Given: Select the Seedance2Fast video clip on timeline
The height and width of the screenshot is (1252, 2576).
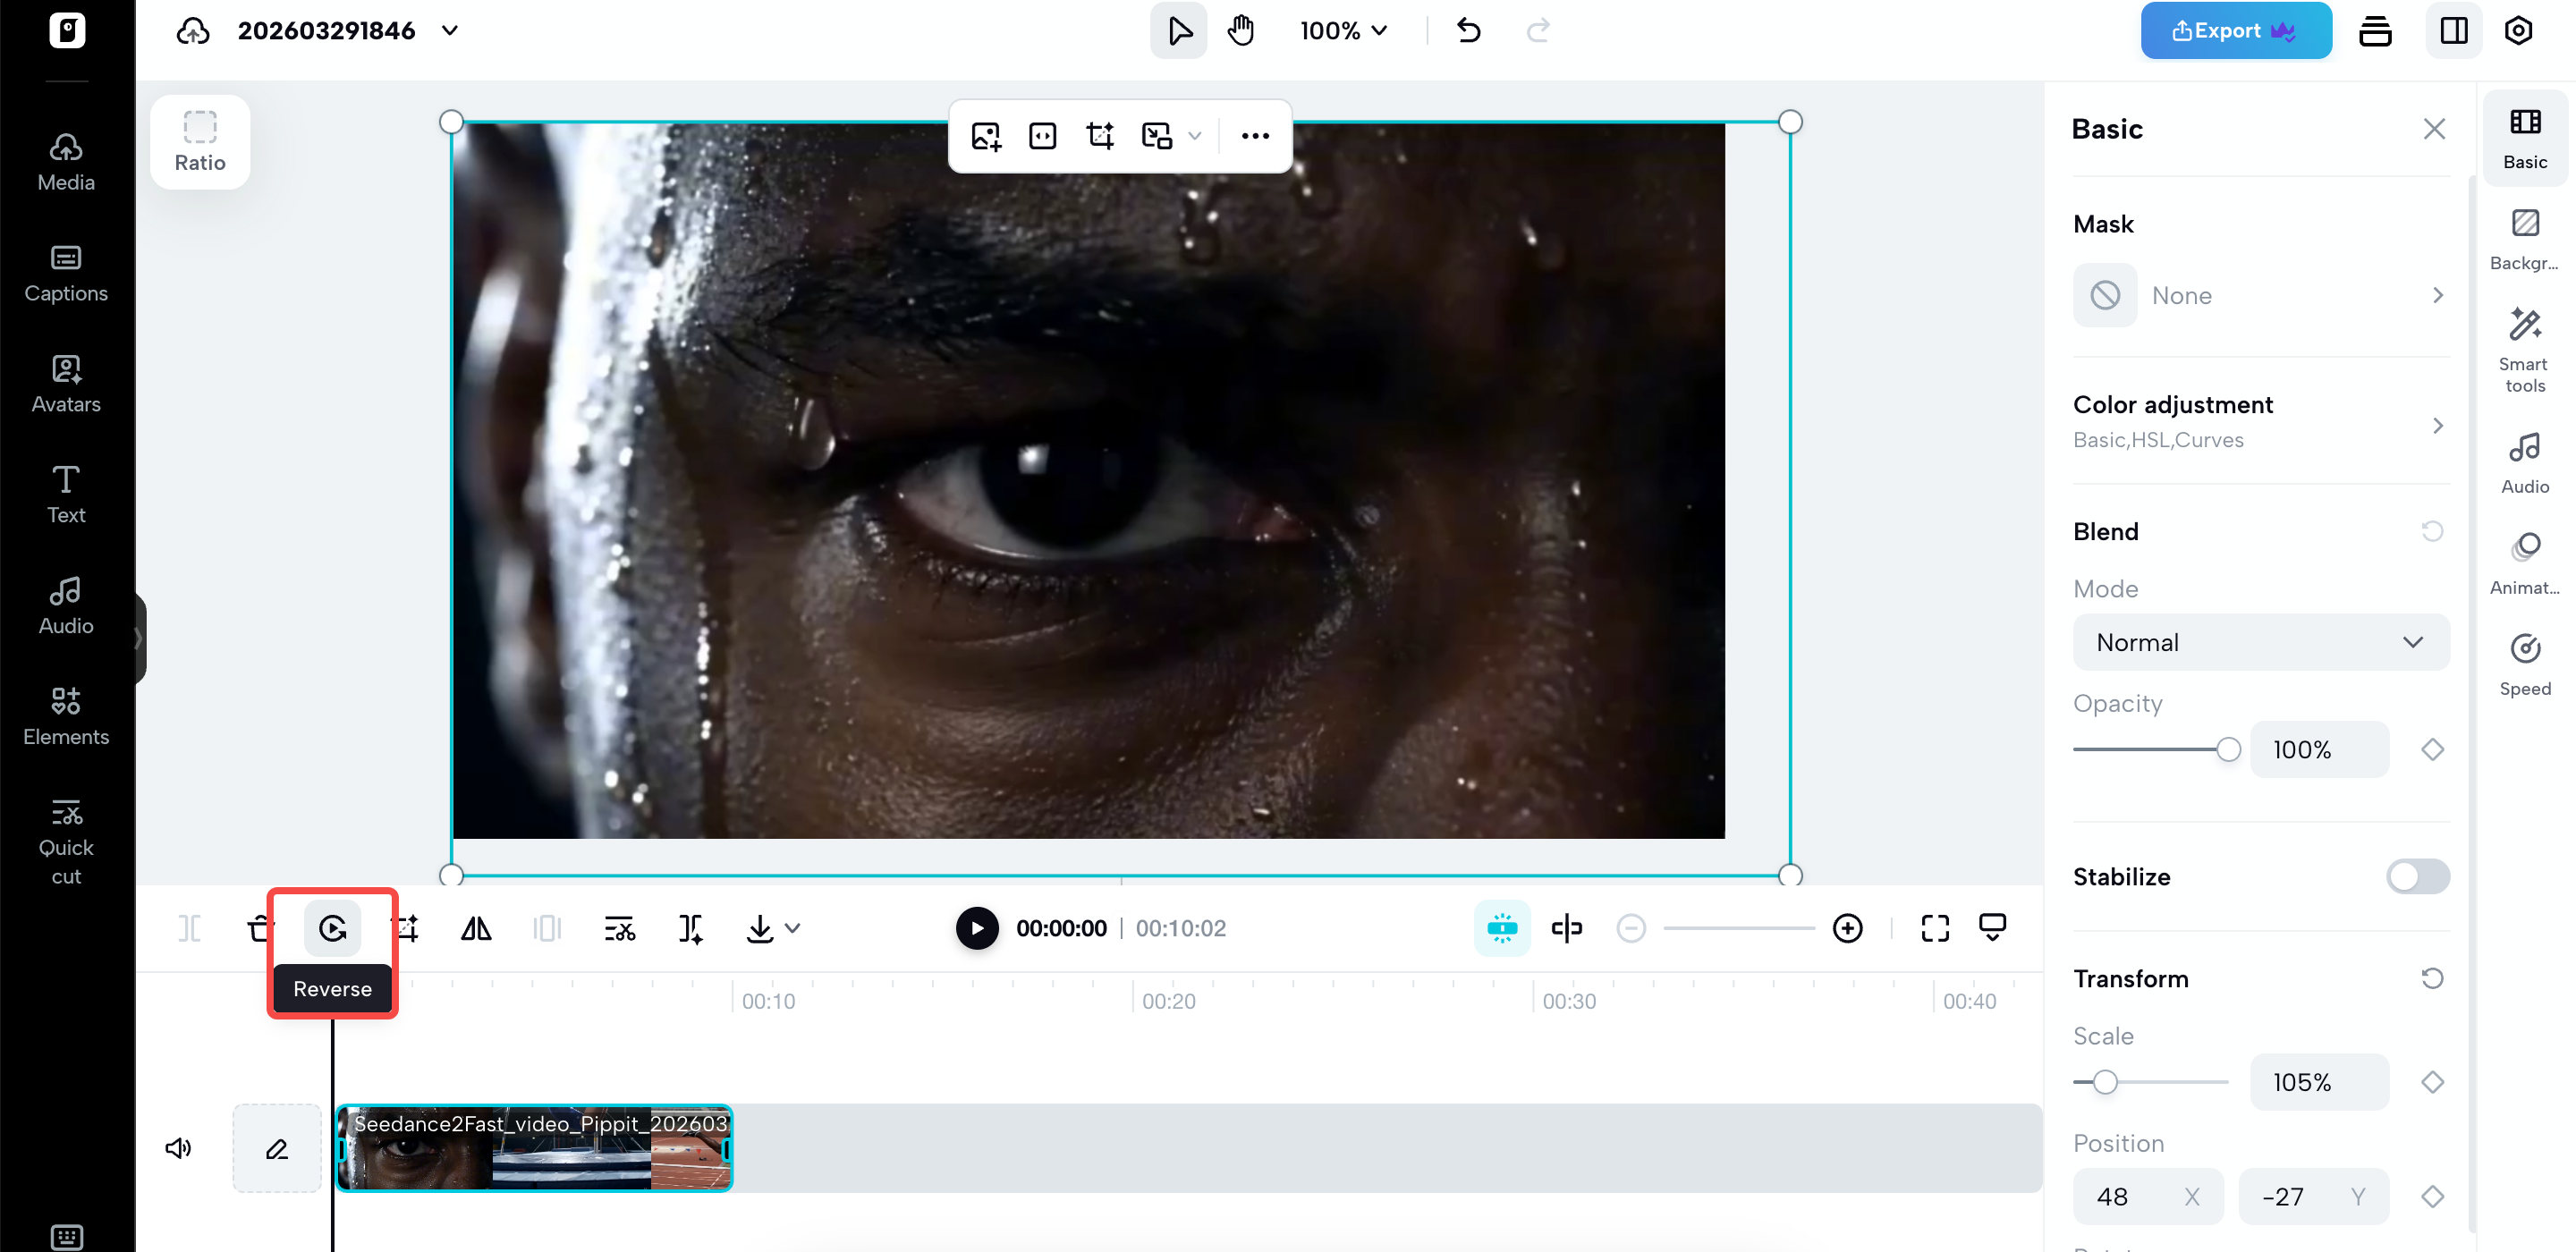Looking at the screenshot, I should 534,1147.
